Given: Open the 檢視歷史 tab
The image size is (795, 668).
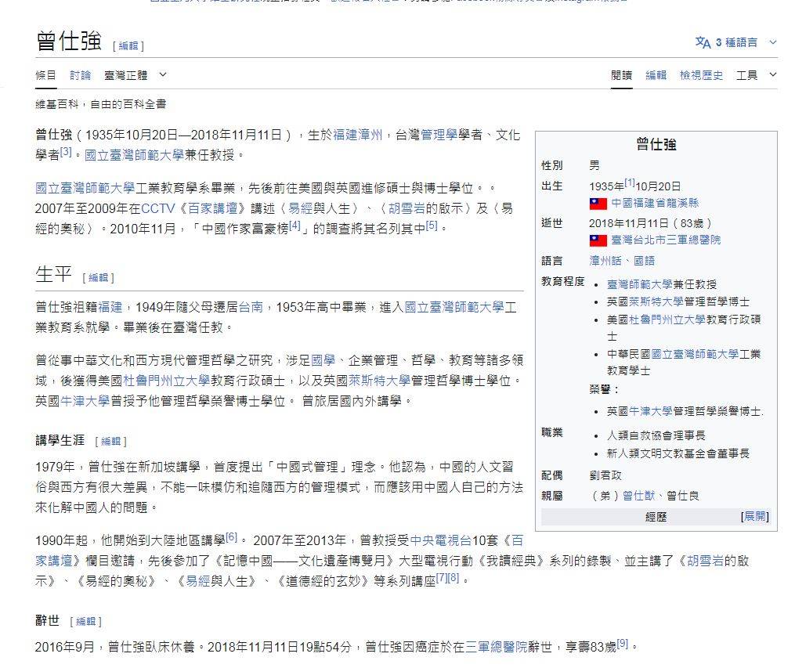Looking at the screenshot, I should pyautogui.click(x=701, y=75).
